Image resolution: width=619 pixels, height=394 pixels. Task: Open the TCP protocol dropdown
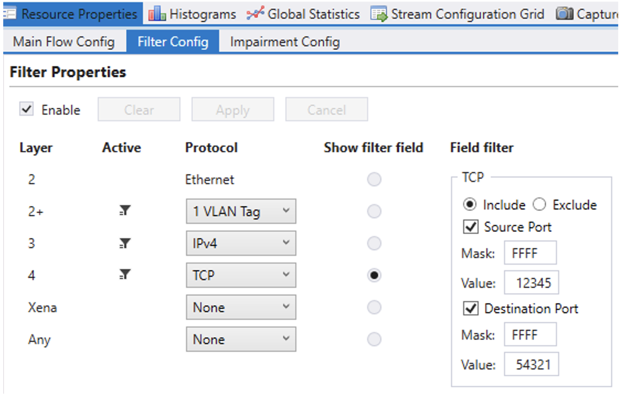(241, 275)
